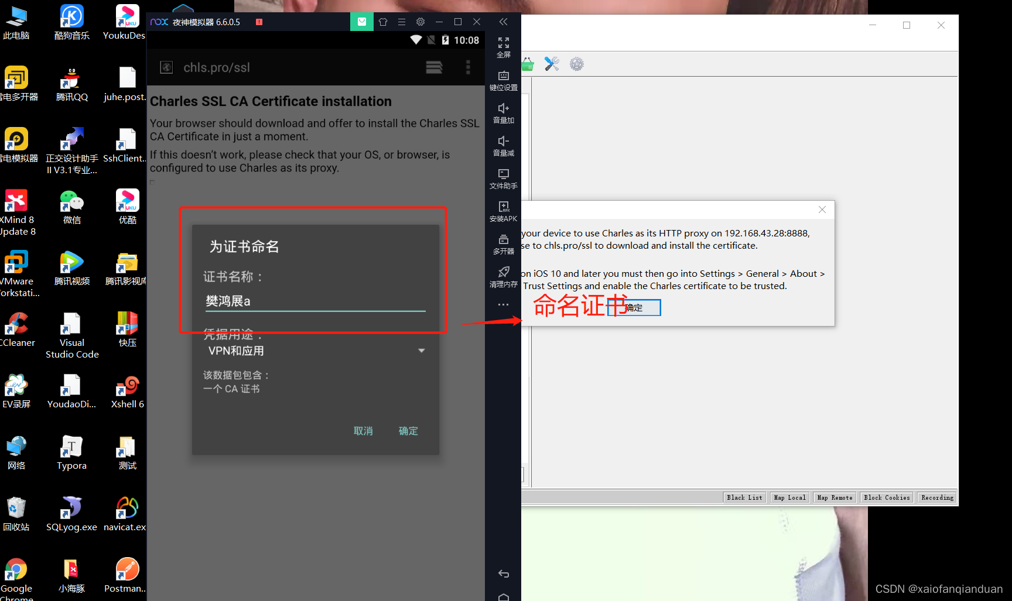Viewport: 1012px width, 601px height.
Task: Open the browser tab switcher icon
Action: (x=434, y=67)
